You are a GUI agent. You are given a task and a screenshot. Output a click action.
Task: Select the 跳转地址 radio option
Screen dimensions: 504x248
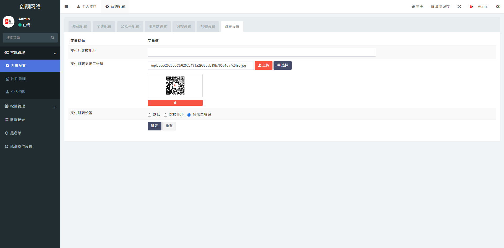tap(165, 115)
